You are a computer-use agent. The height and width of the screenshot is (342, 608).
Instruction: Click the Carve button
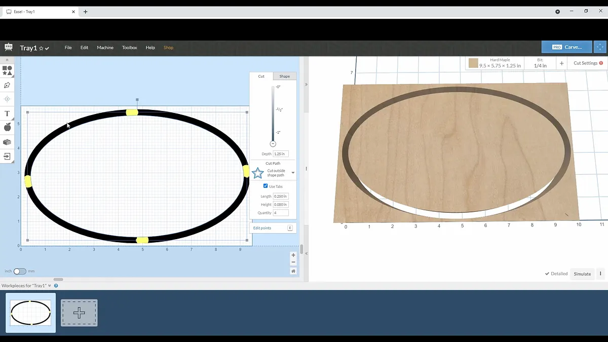pos(566,47)
